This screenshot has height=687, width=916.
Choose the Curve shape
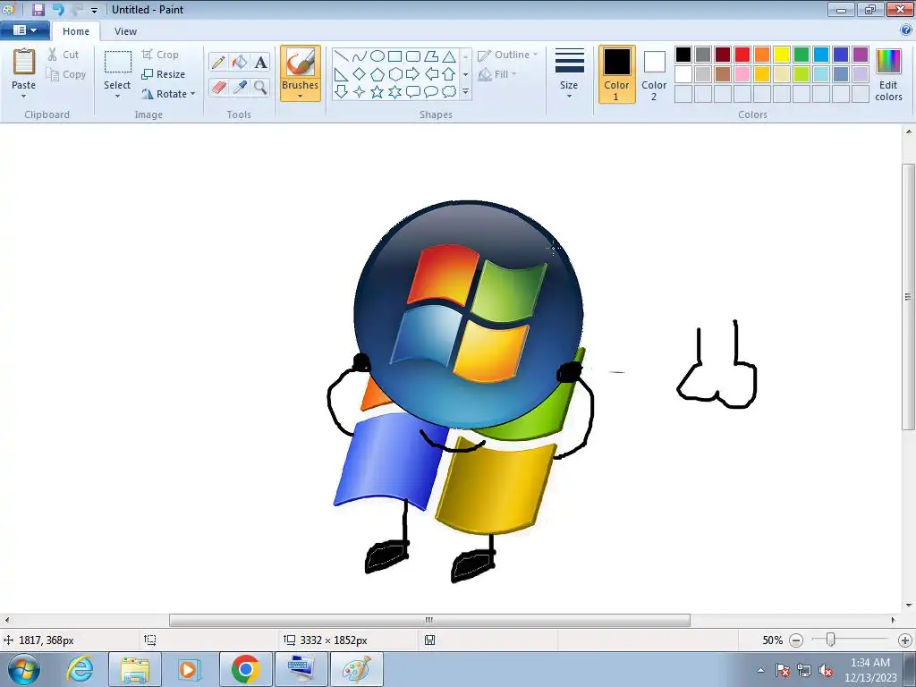[360, 56]
